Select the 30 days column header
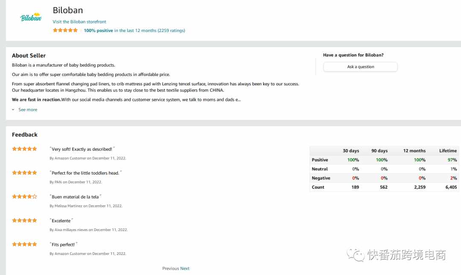The height and width of the screenshot is (275, 461). point(351,151)
